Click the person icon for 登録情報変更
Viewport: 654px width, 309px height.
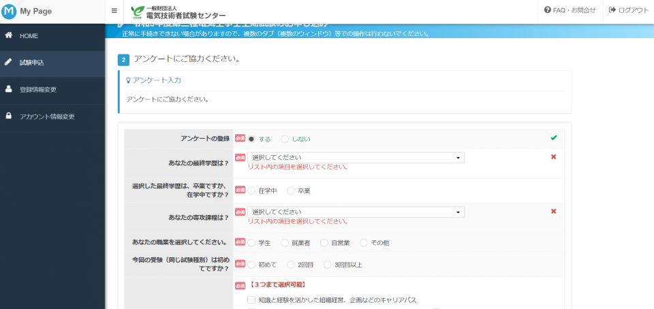click(8, 89)
